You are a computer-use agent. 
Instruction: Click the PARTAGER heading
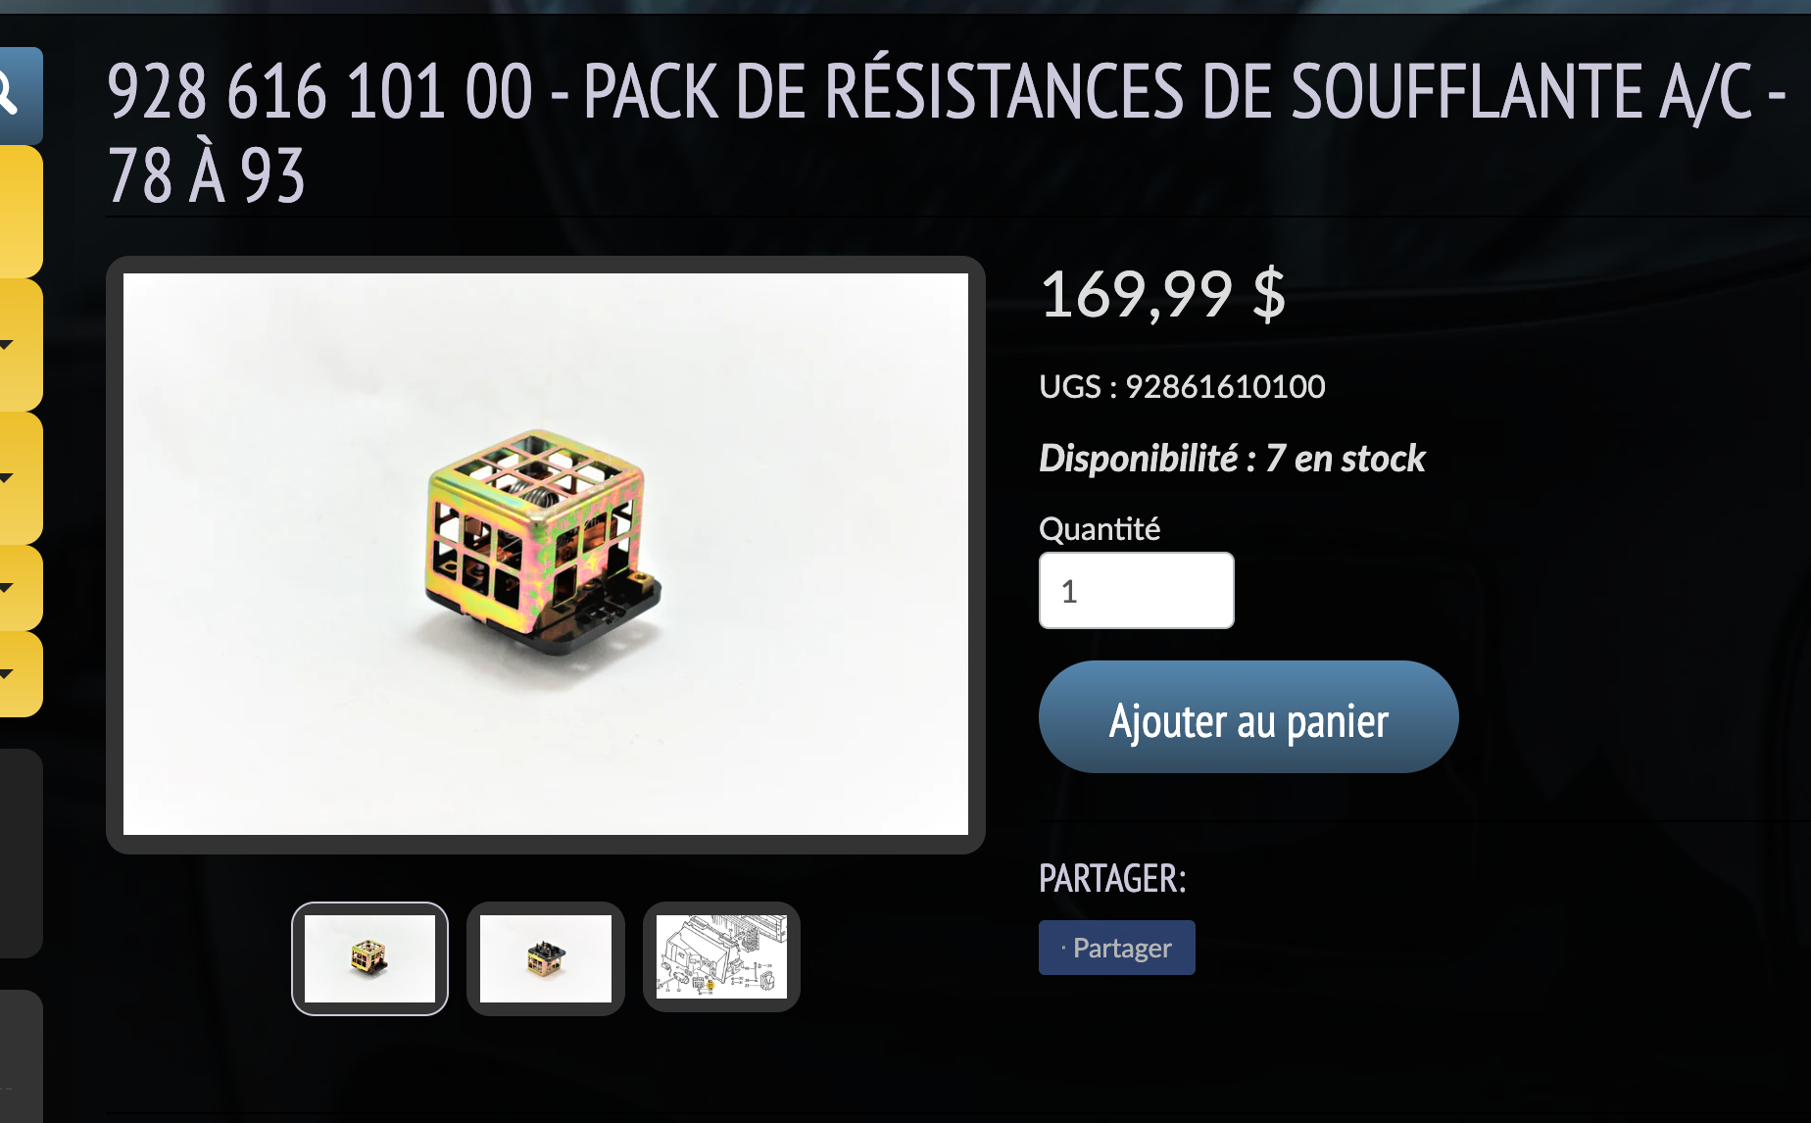pyautogui.click(x=1112, y=878)
